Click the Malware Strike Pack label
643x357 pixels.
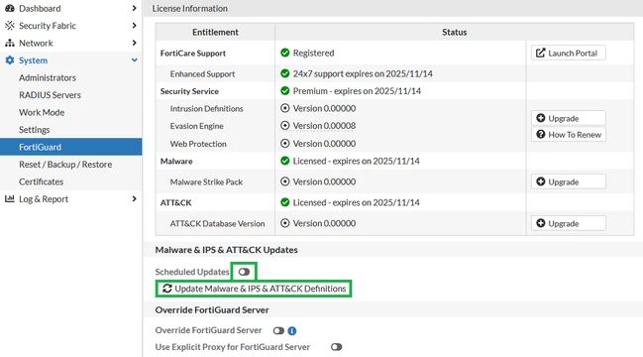[x=206, y=181]
